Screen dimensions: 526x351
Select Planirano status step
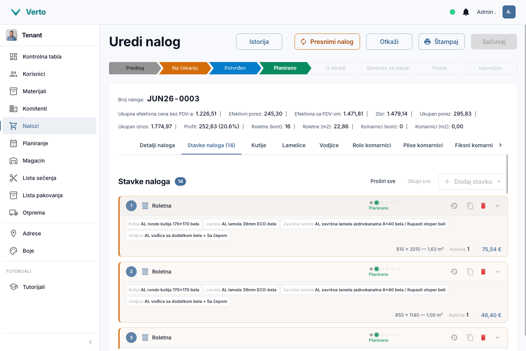[285, 68]
